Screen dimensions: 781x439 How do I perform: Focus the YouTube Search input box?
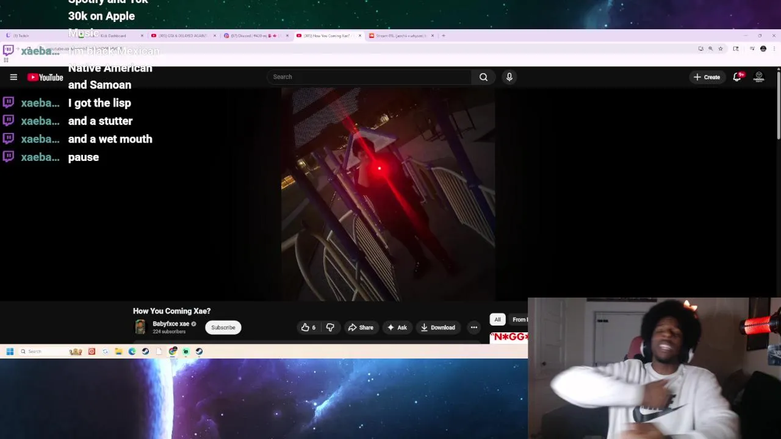[369, 77]
